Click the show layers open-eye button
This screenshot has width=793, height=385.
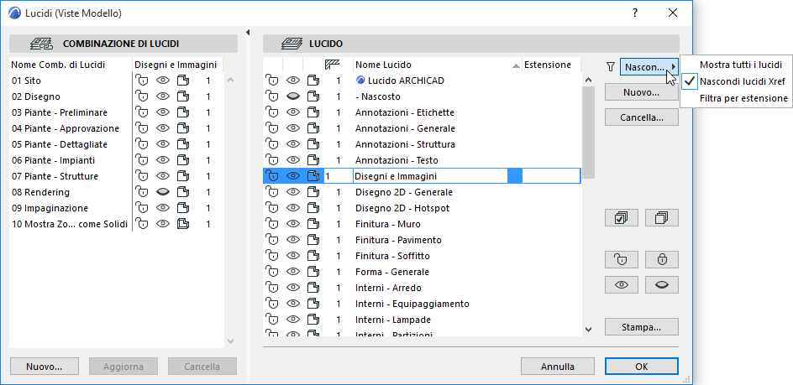[621, 285]
